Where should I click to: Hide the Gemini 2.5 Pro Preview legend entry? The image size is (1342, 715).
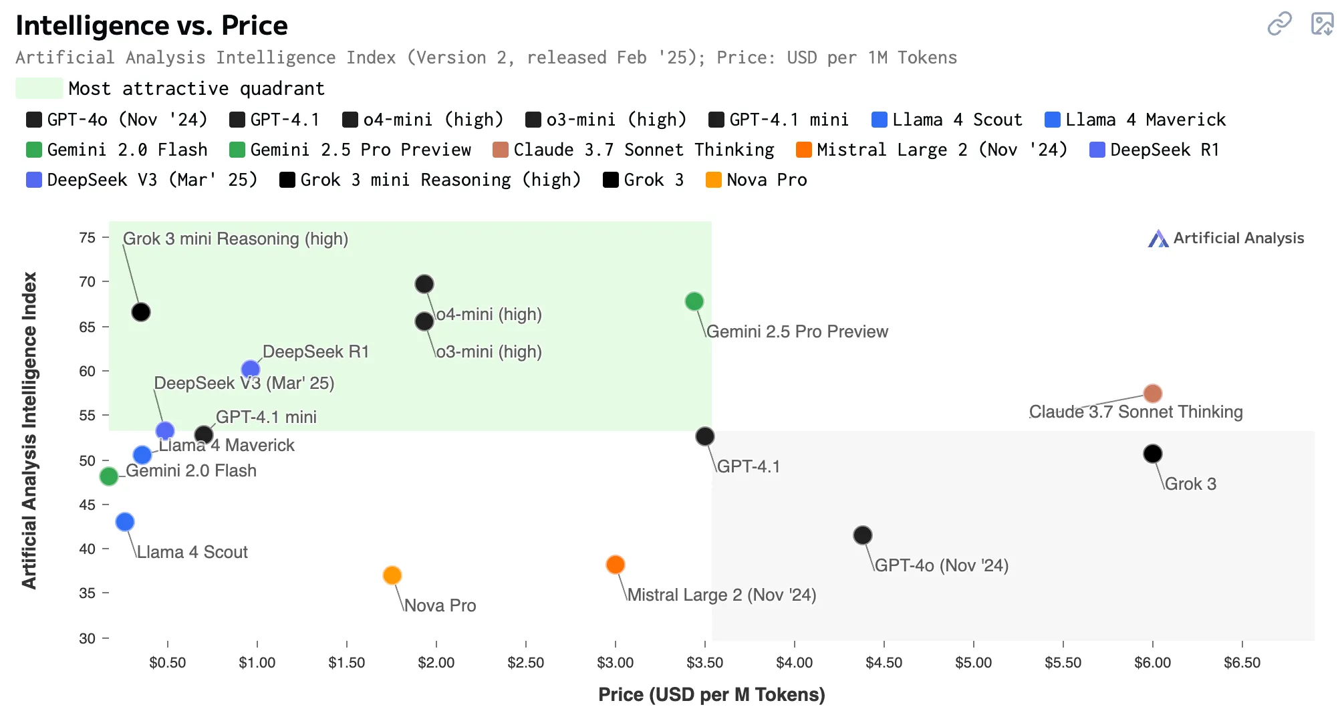pyautogui.click(x=350, y=150)
